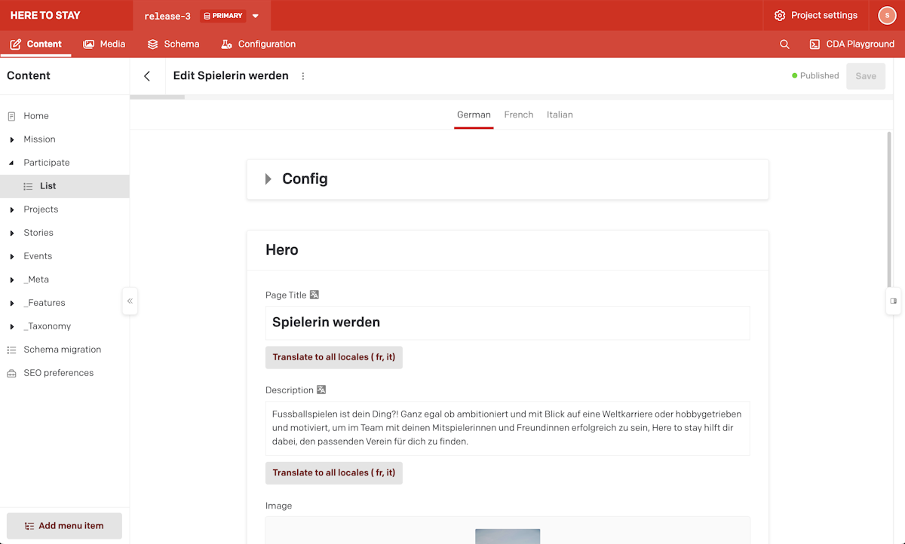The image size is (905, 544).
Task: Open the Schema top navigation tab
Action: coord(173,44)
